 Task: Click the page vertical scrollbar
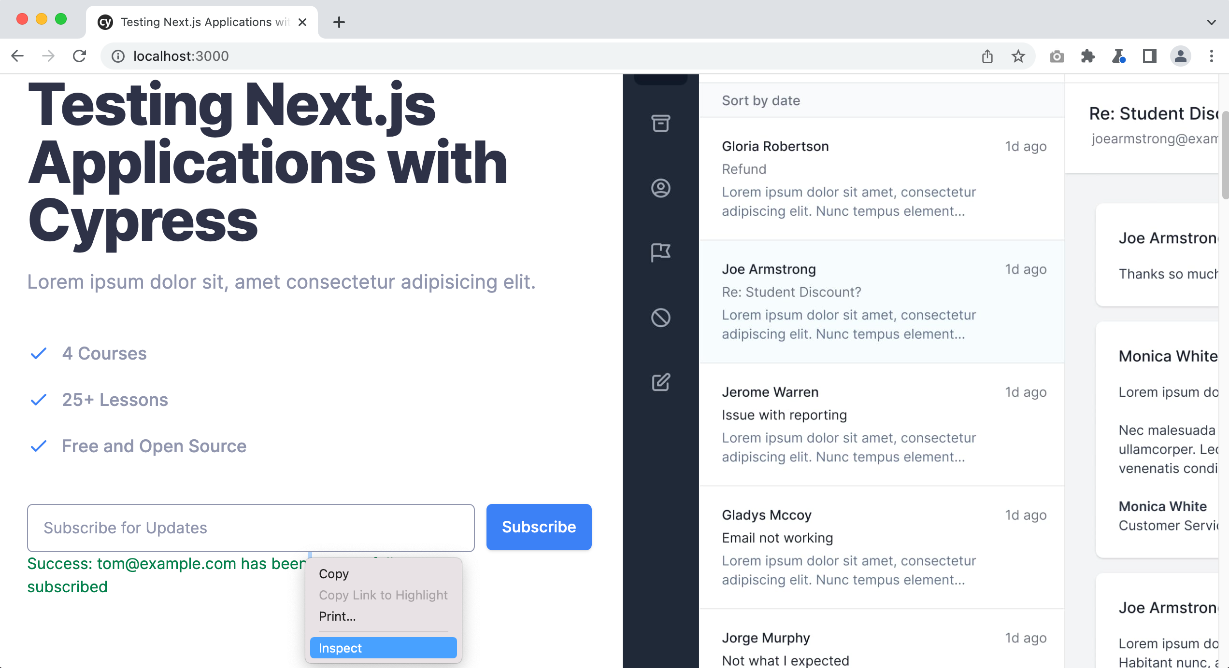[x=1225, y=154]
